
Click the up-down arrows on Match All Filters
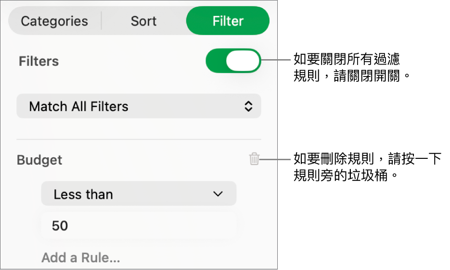248,106
